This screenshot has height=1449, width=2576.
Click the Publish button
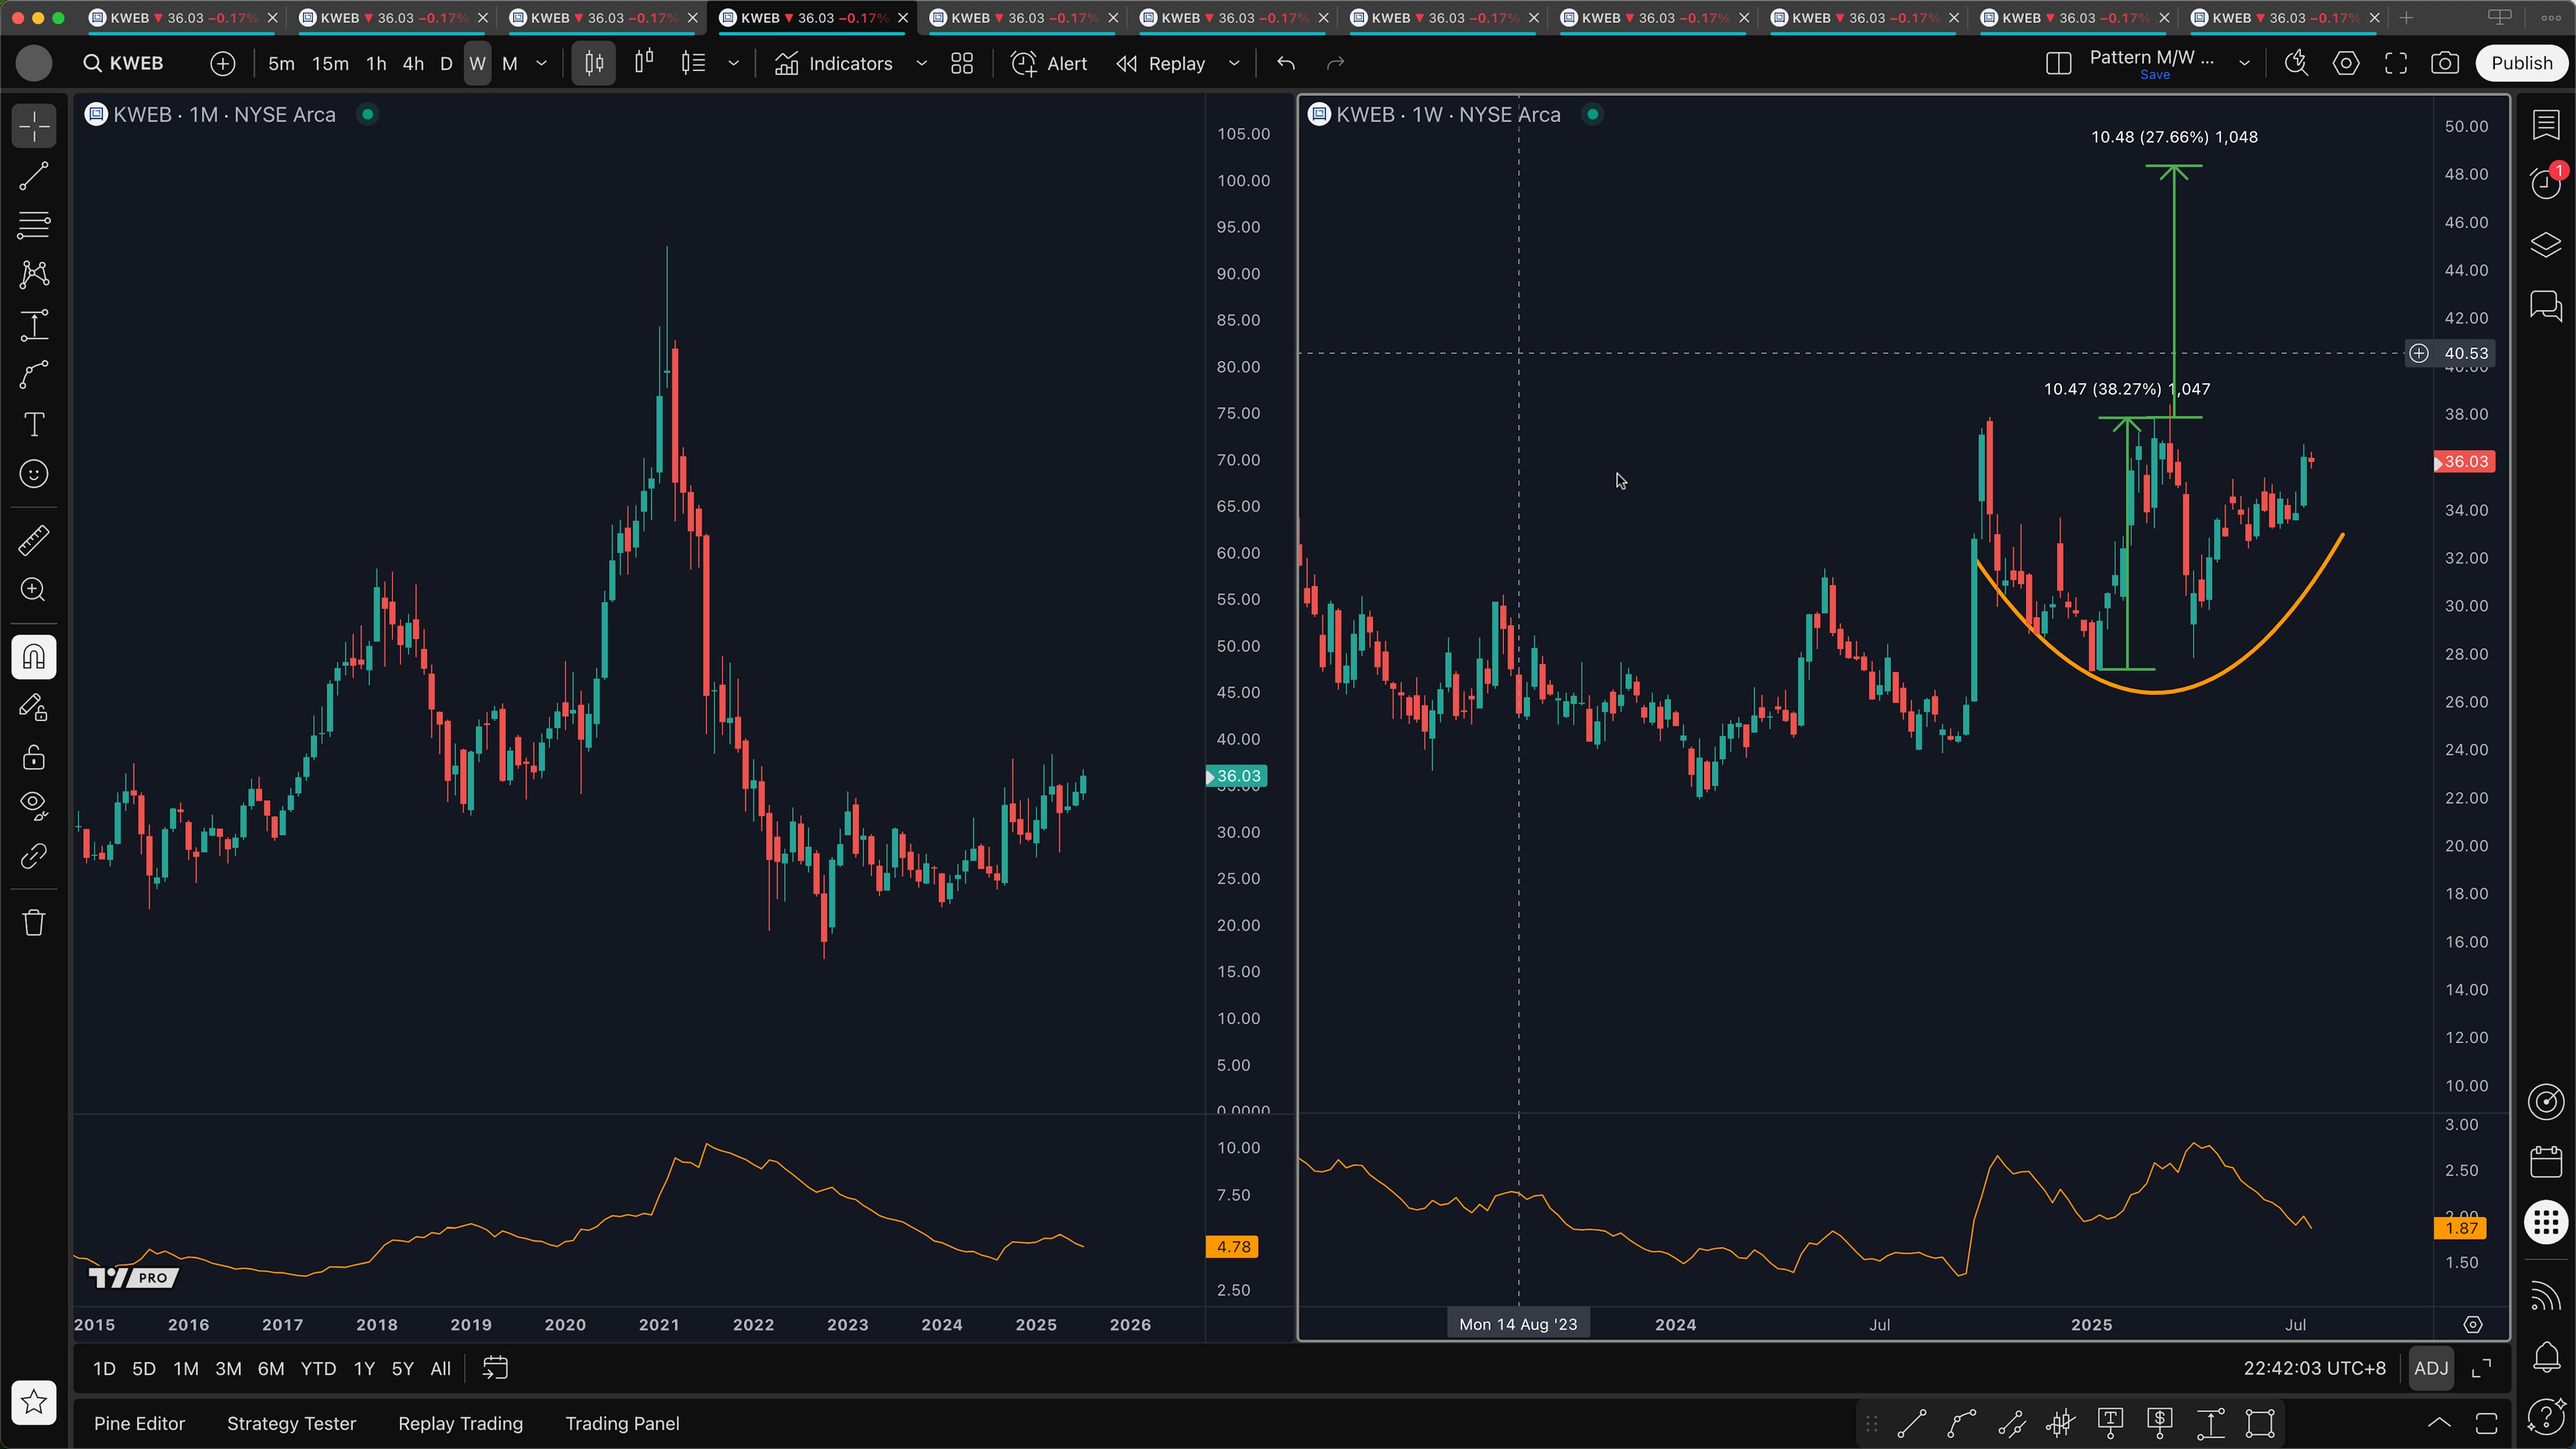pyautogui.click(x=2521, y=63)
